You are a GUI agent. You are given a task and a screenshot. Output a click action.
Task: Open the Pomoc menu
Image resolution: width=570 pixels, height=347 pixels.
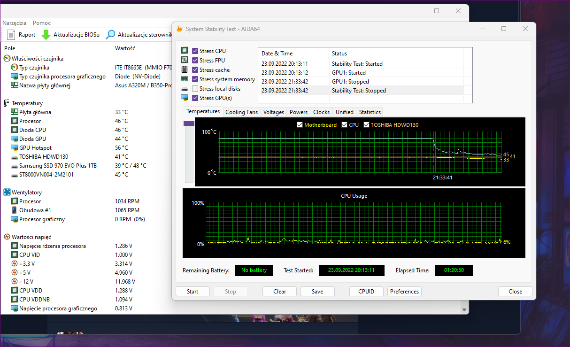click(42, 23)
